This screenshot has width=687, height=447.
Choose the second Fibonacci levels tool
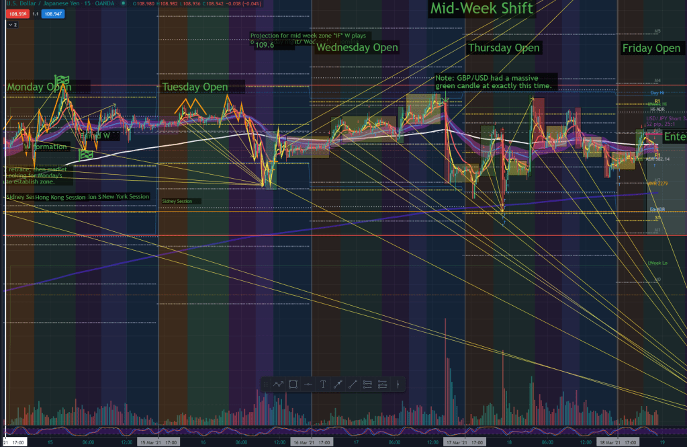[x=383, y=384]
